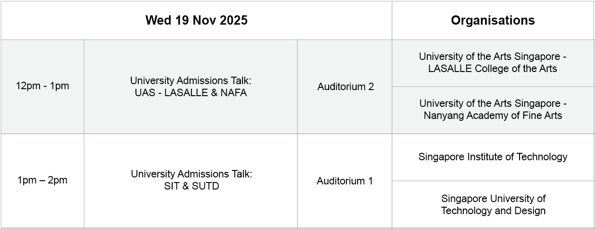Image resolution: width=595 pixels, height=229 pixels.
Task: Select the Organisations column header
Action: (x=493, y=20)
